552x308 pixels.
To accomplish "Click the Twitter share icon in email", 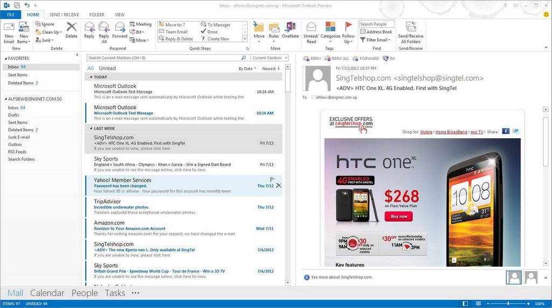I will [x=516, y=131].
